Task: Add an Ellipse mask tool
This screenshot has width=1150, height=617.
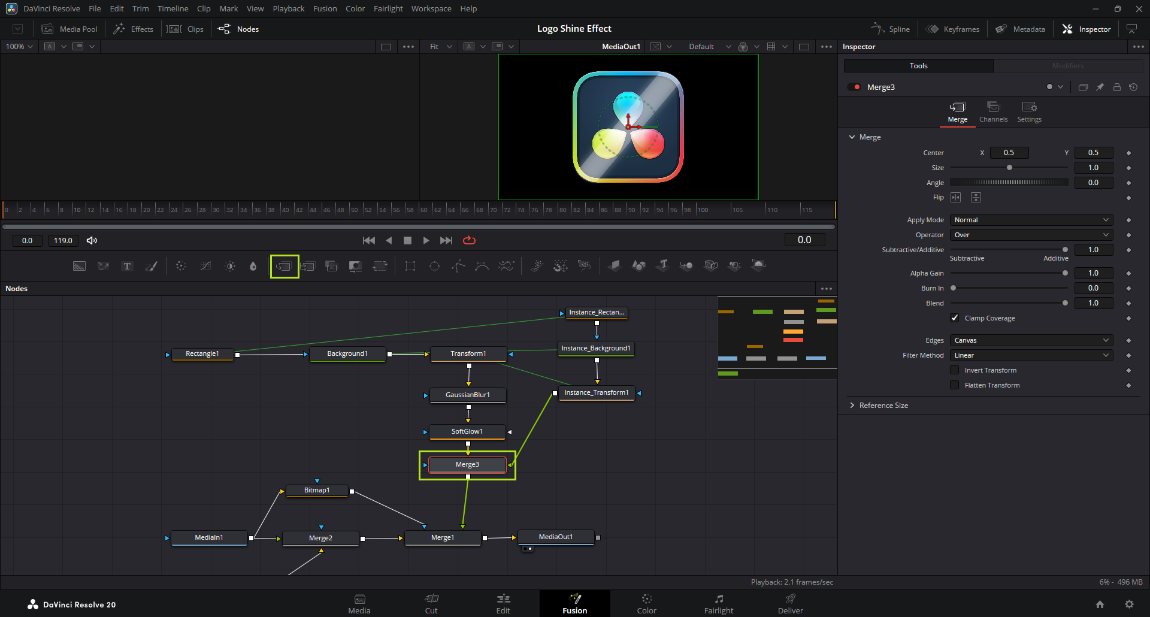Action: [x=434, y=267]
